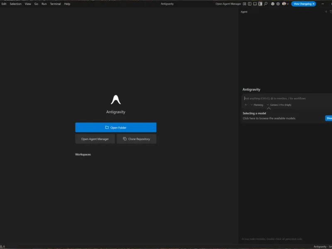The image size is (332, 249).
Task: Click the Antigravity entry in status bar
Action: pyautogui.click(x=320, y=247)
